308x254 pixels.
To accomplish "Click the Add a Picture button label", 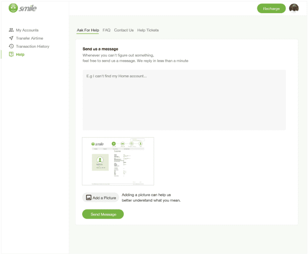I will [104, 198].
